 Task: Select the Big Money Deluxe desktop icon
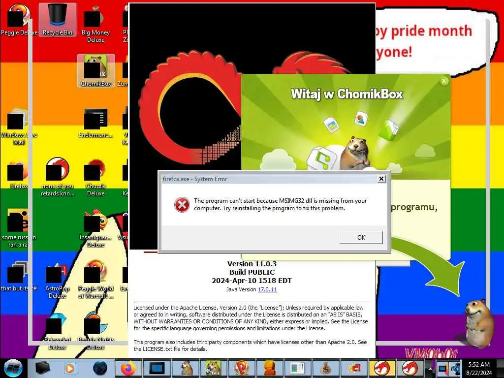(95, 23)
